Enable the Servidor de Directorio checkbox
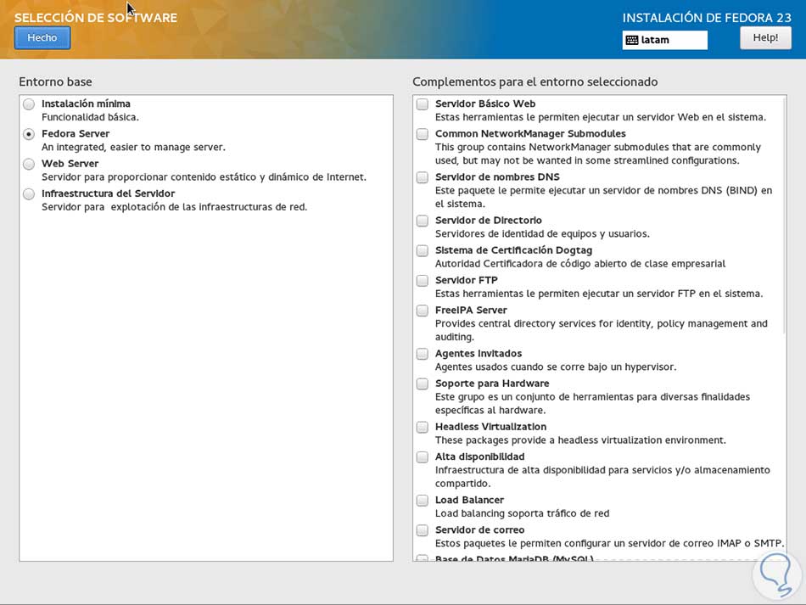 coord(422,221)
